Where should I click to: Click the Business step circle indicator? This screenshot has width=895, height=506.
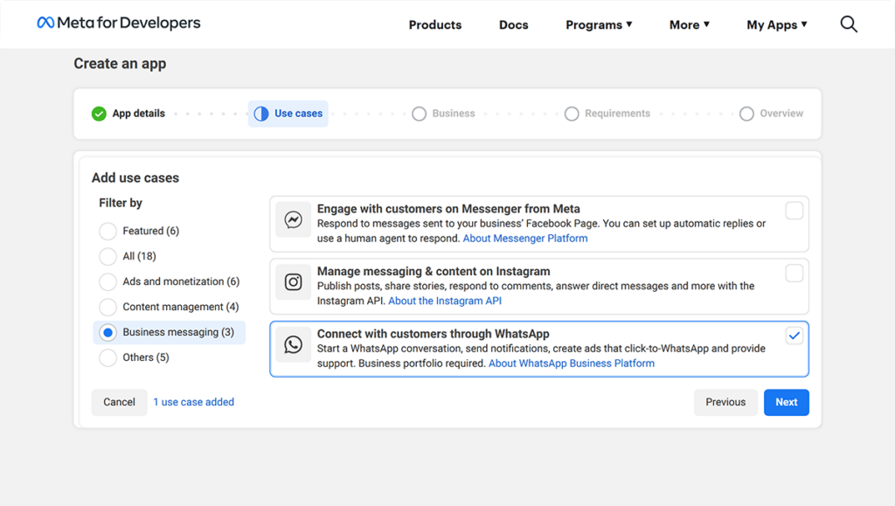(x=419, y=114)
